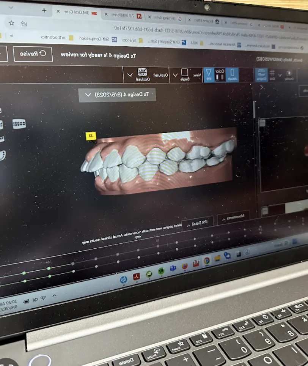Open the HP app in taskbar
This screenshot has width=308, height=366.
(124, 279)
